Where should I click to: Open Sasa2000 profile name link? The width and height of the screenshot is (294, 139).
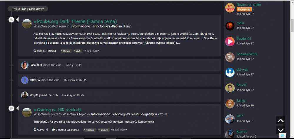(x=36, y=65)
